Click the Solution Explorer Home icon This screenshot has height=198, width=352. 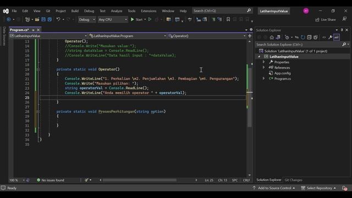point(272,37)
